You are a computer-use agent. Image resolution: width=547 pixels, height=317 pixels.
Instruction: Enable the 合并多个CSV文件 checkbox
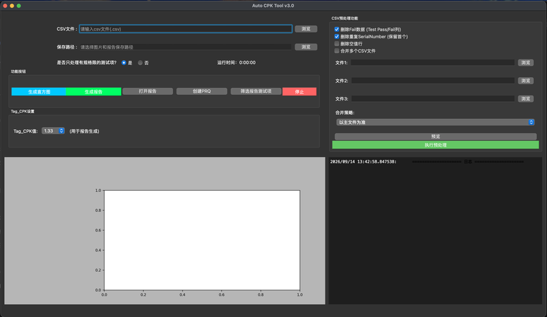336,51
